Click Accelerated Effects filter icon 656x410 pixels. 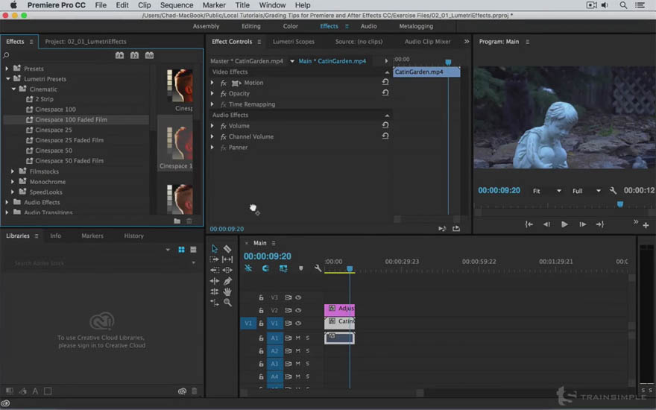tap(120, 55)
